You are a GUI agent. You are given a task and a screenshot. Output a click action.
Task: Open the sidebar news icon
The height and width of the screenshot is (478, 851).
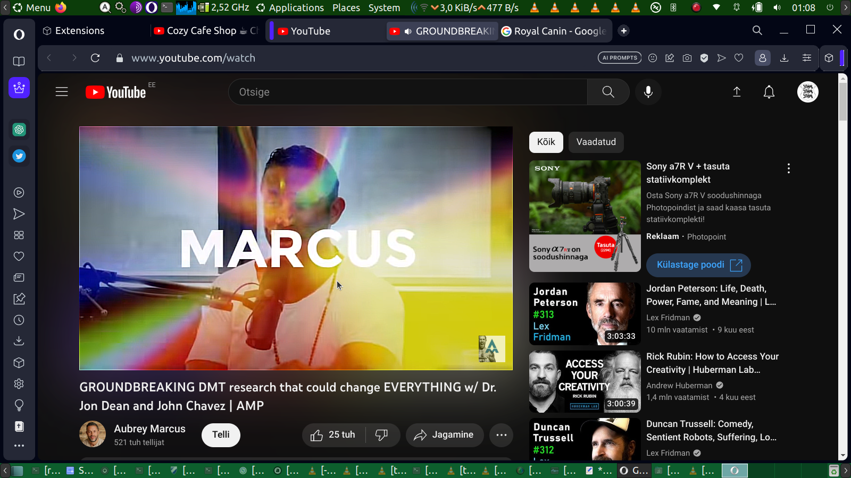pos(19,278)
